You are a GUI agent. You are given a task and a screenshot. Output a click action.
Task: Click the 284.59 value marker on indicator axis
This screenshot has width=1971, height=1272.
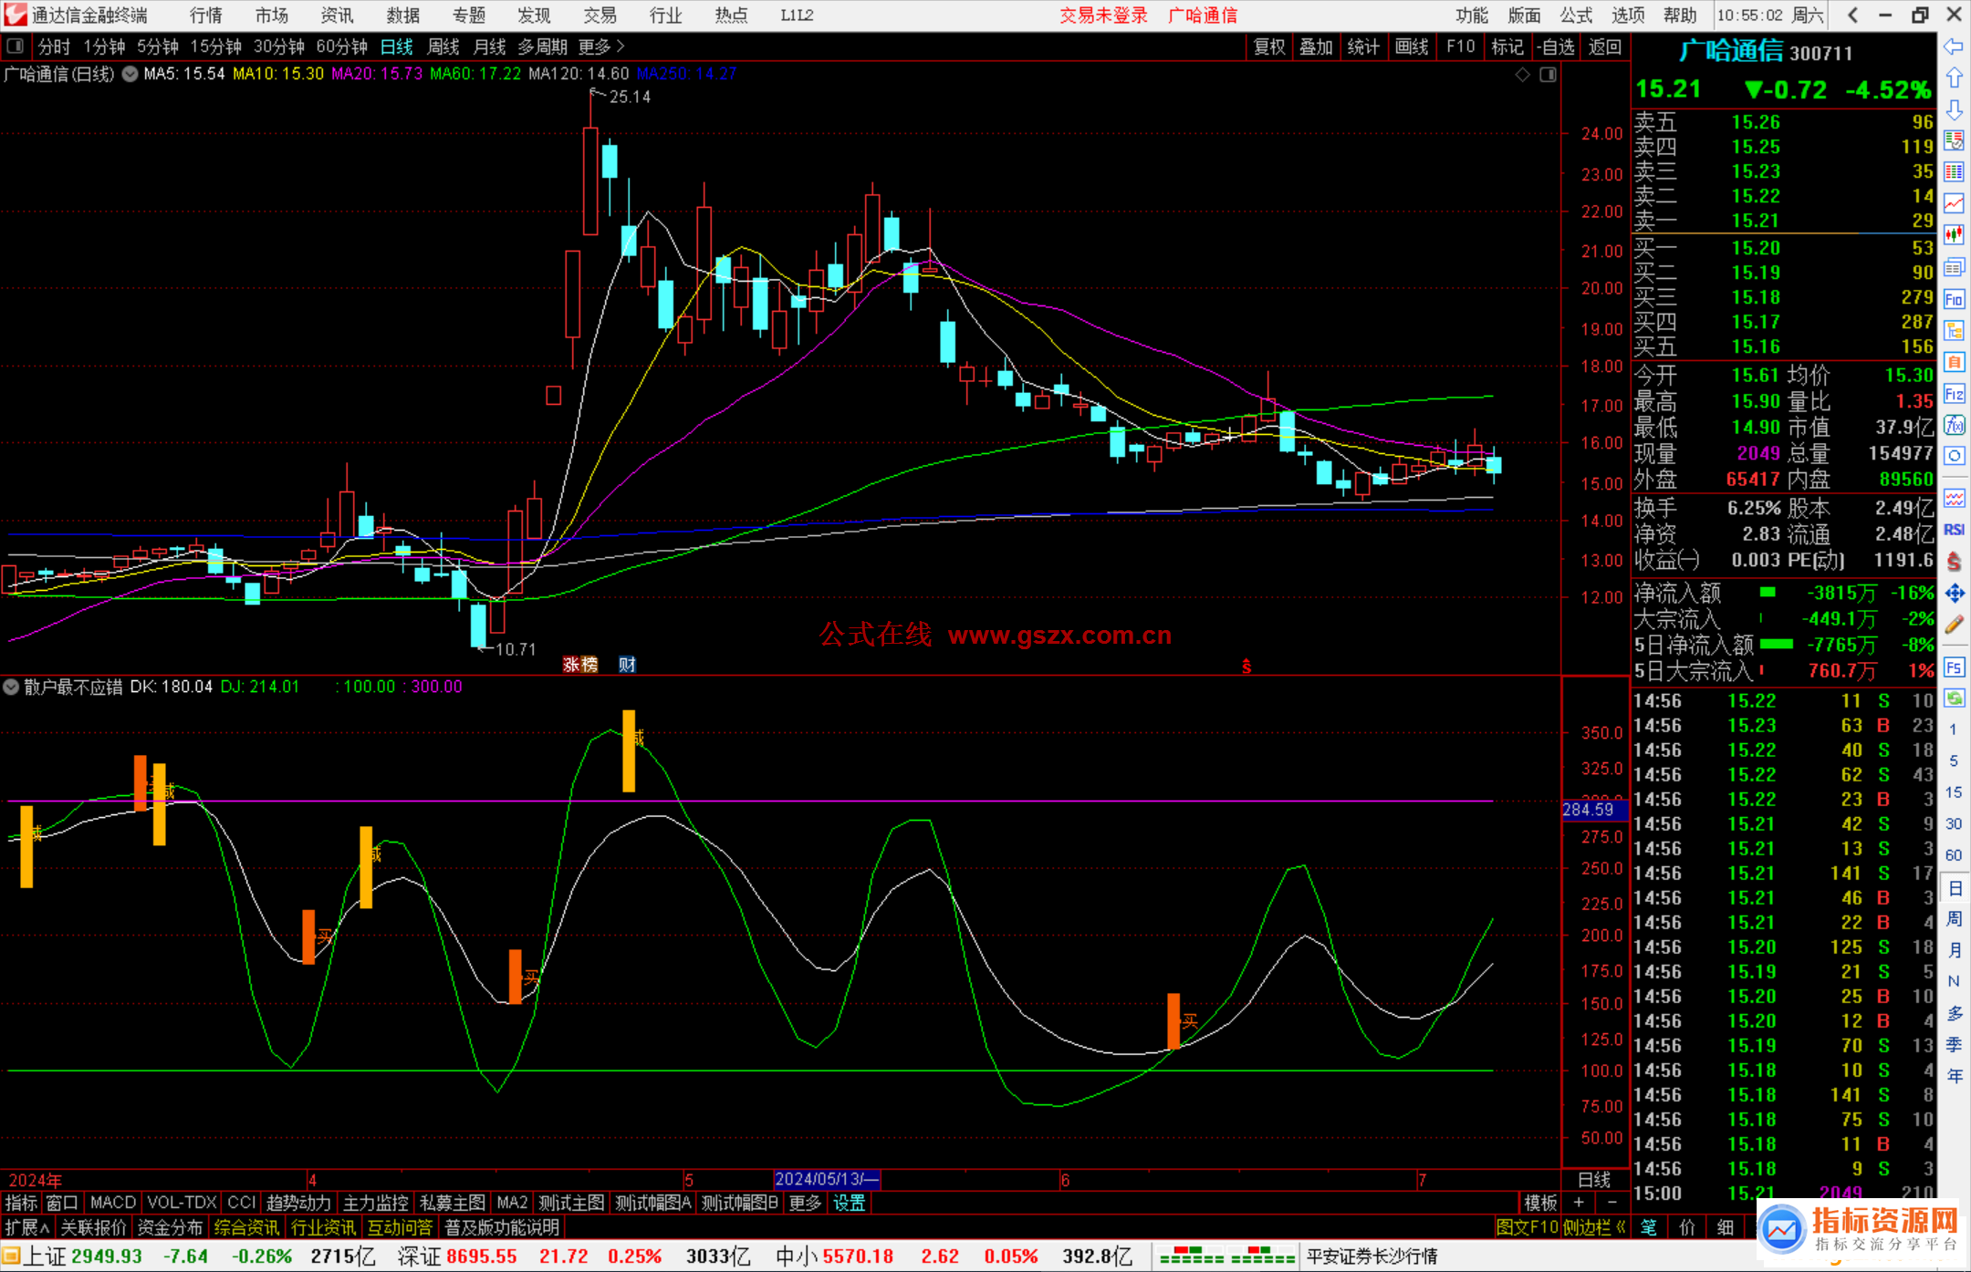1594,809
